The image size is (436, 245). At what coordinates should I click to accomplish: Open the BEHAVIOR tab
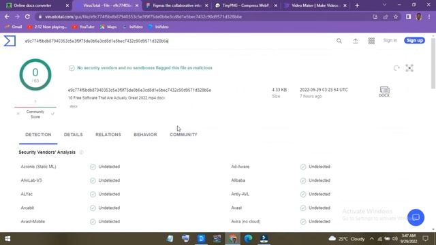tap(145, 135)
